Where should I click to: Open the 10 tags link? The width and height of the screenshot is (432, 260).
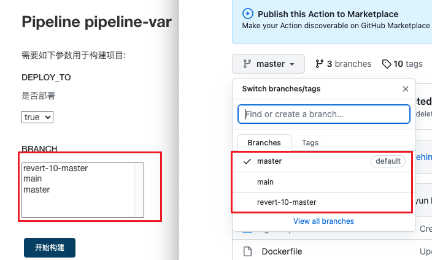[x=403, y=64]
